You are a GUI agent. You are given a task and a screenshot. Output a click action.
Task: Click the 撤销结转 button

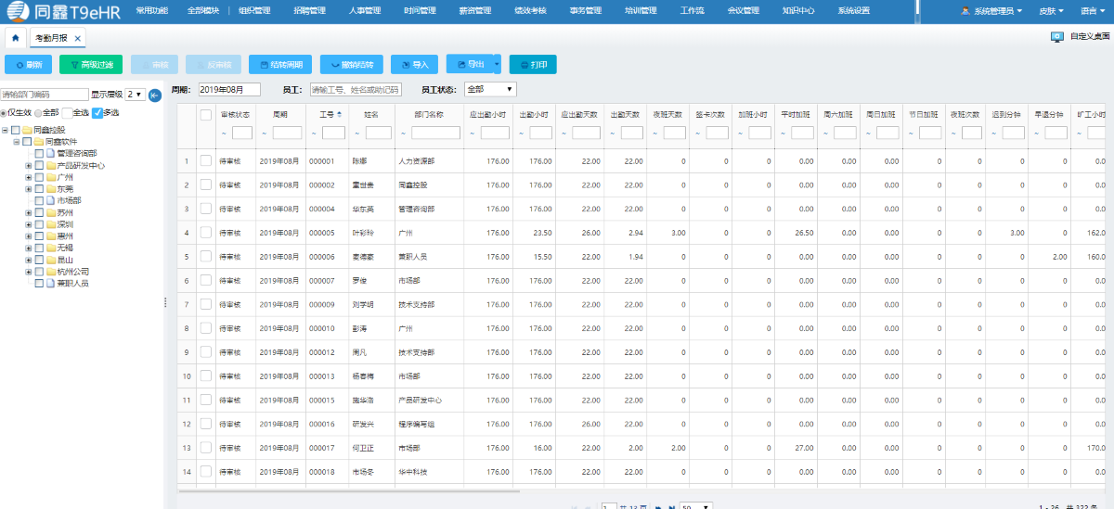point(351,65)
